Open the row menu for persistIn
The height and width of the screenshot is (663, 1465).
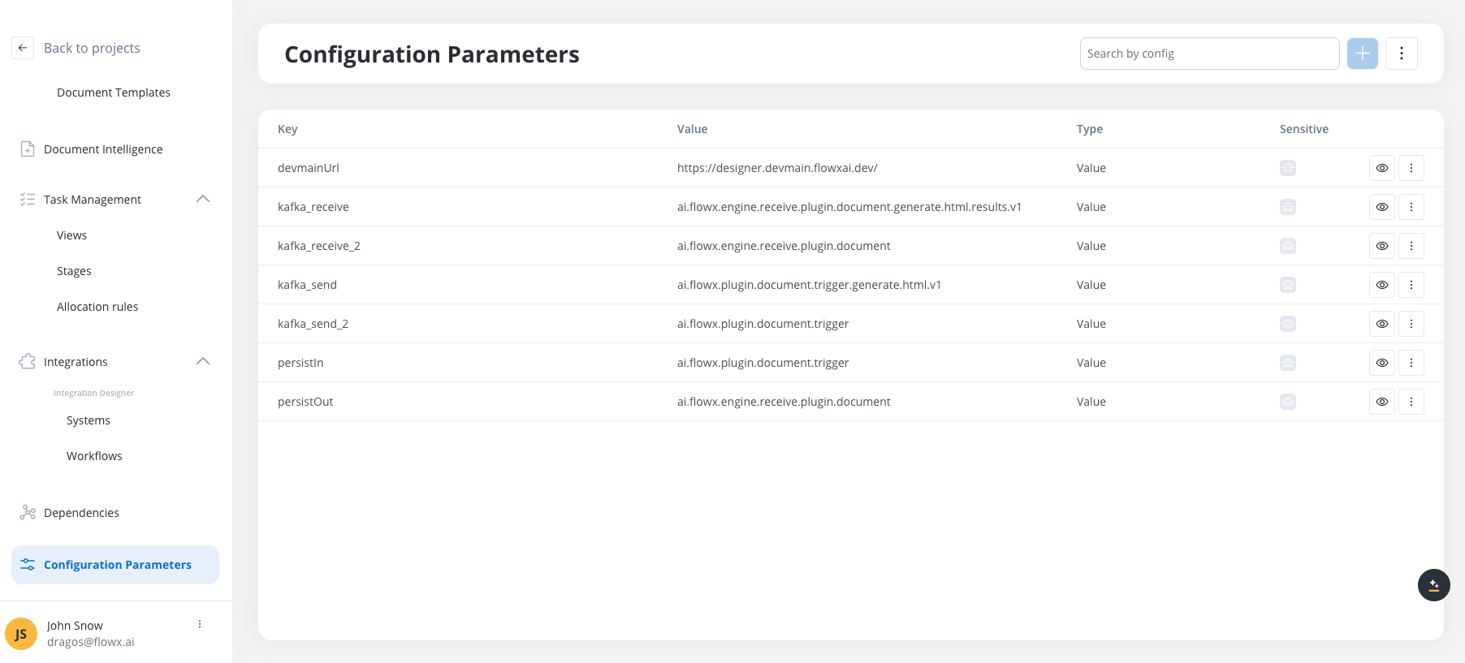(x=1411, y=363)
